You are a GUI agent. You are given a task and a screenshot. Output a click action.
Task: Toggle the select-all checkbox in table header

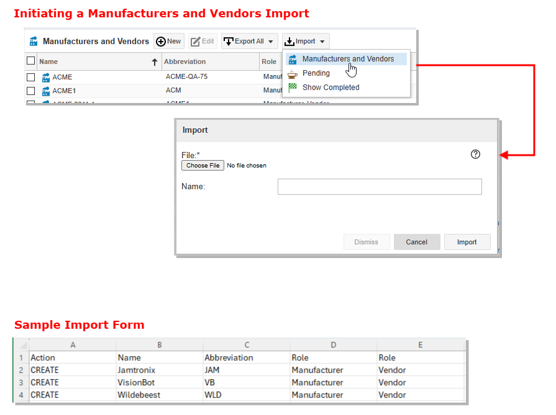[31, 61]
